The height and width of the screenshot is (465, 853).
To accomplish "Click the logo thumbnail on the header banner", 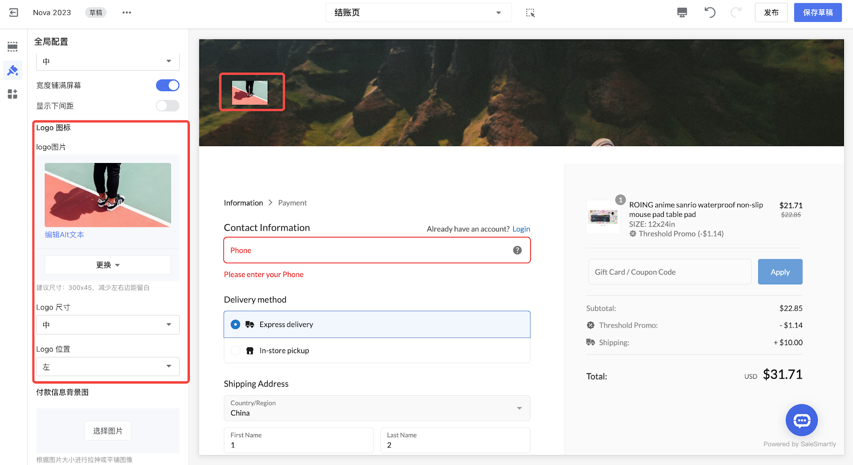I will point(250,92).
